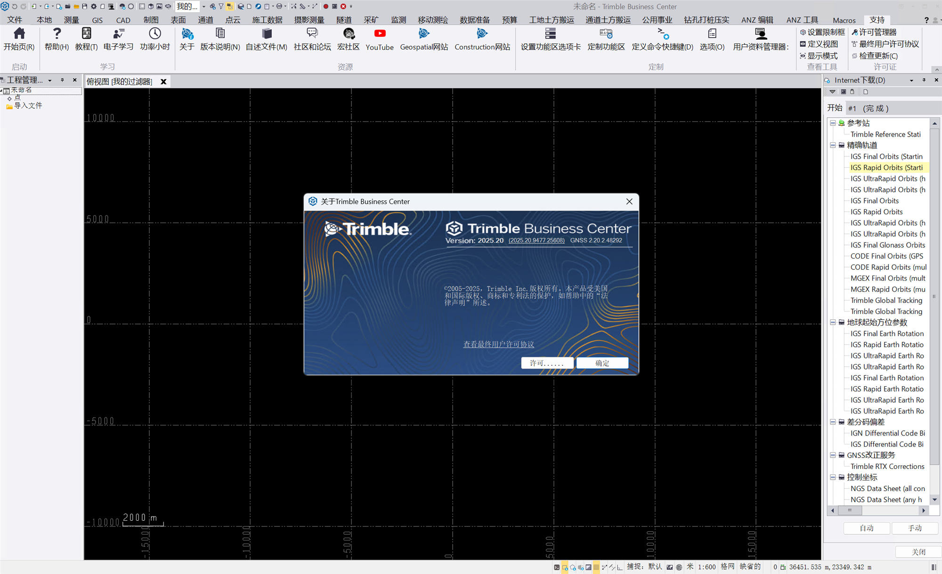Viewport: 942px width, 574px height.
Task: Switch to the 点云 ribbon tab
Action: click(233, 20)
